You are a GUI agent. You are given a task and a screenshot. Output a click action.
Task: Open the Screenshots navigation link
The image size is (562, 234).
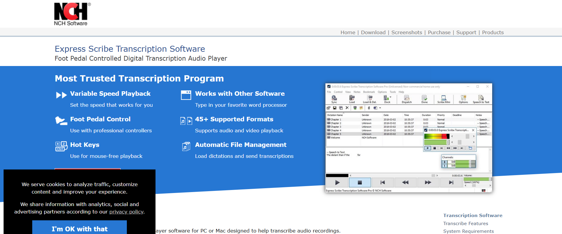click(407, 32)
